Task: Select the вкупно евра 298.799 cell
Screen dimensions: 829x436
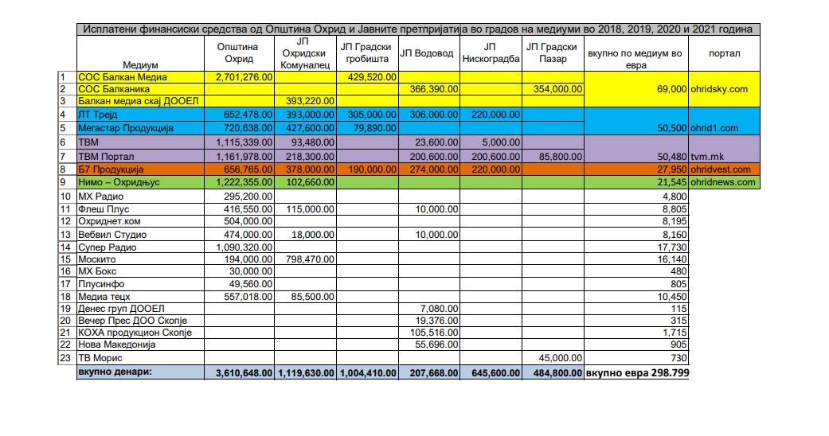Action: pos(636,372)
